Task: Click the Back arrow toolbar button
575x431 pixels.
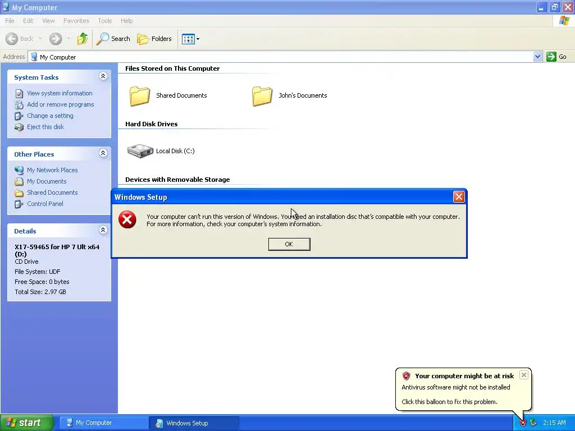Action: (x=19, y=39)
